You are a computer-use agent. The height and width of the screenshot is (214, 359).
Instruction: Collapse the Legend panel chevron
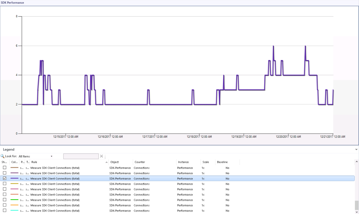click(356, 150)
